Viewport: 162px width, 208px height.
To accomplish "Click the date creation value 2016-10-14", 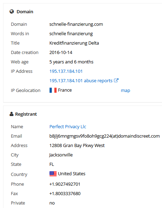I will point(61,53).
